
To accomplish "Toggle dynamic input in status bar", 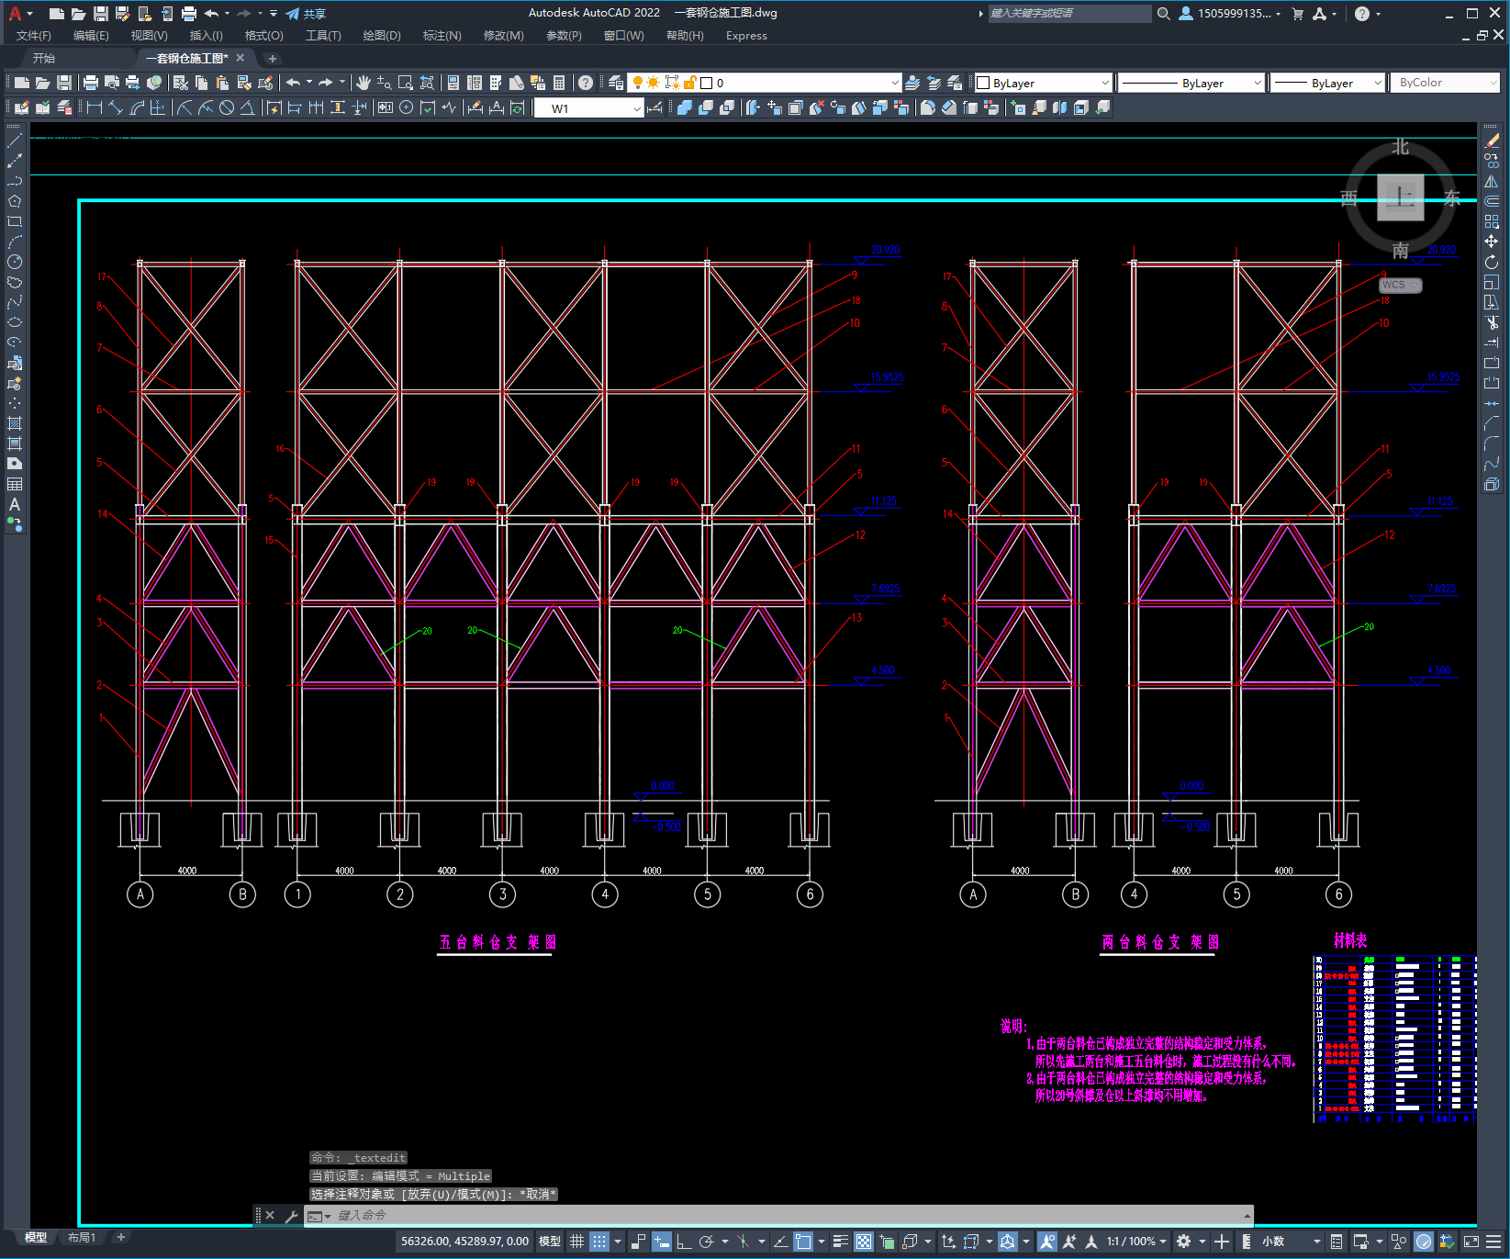I will coord(661,1242).
